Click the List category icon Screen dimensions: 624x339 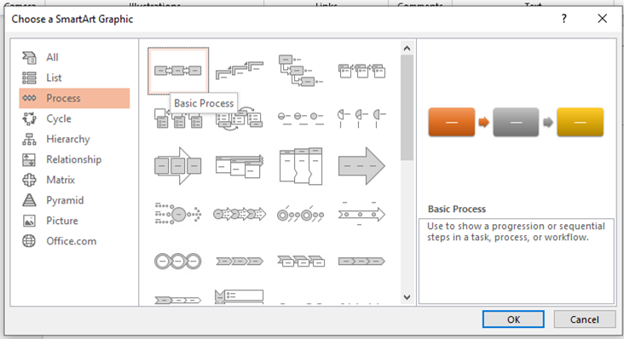29,78
